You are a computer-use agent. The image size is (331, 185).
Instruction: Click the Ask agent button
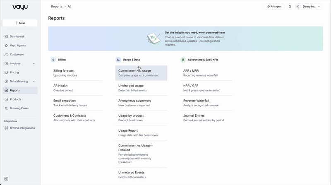pyautogui.click(x=274, y=7)
